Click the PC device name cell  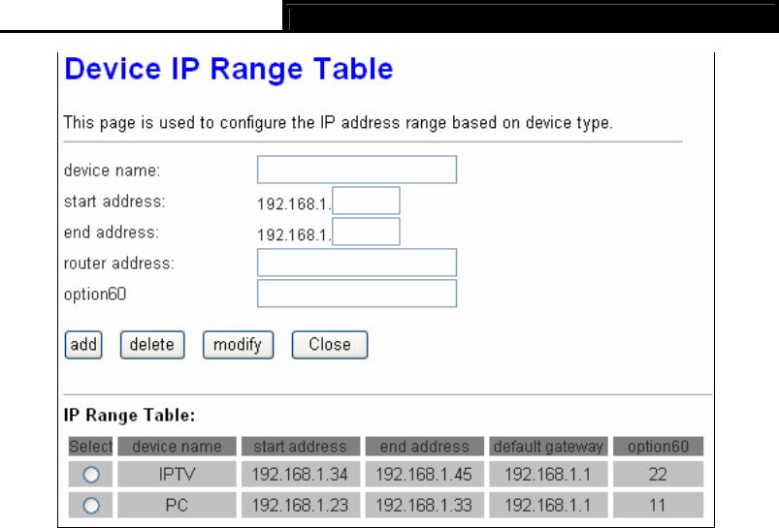177,505
